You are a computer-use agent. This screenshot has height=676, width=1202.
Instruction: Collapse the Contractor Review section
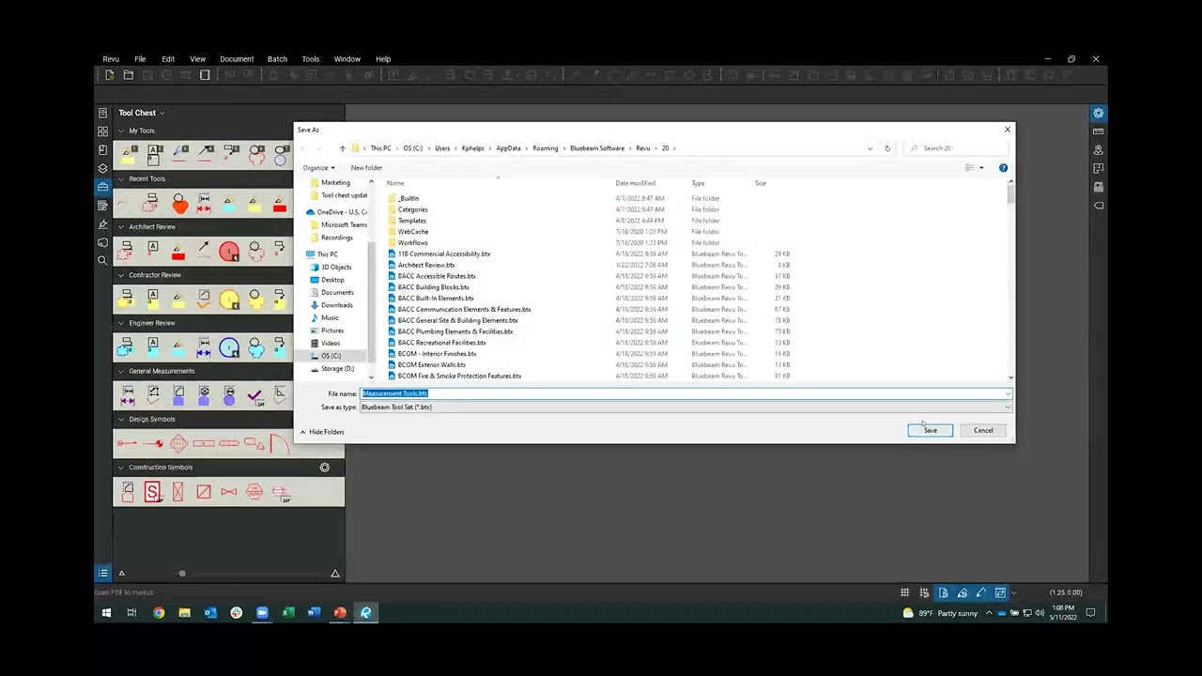pos(120,275)
